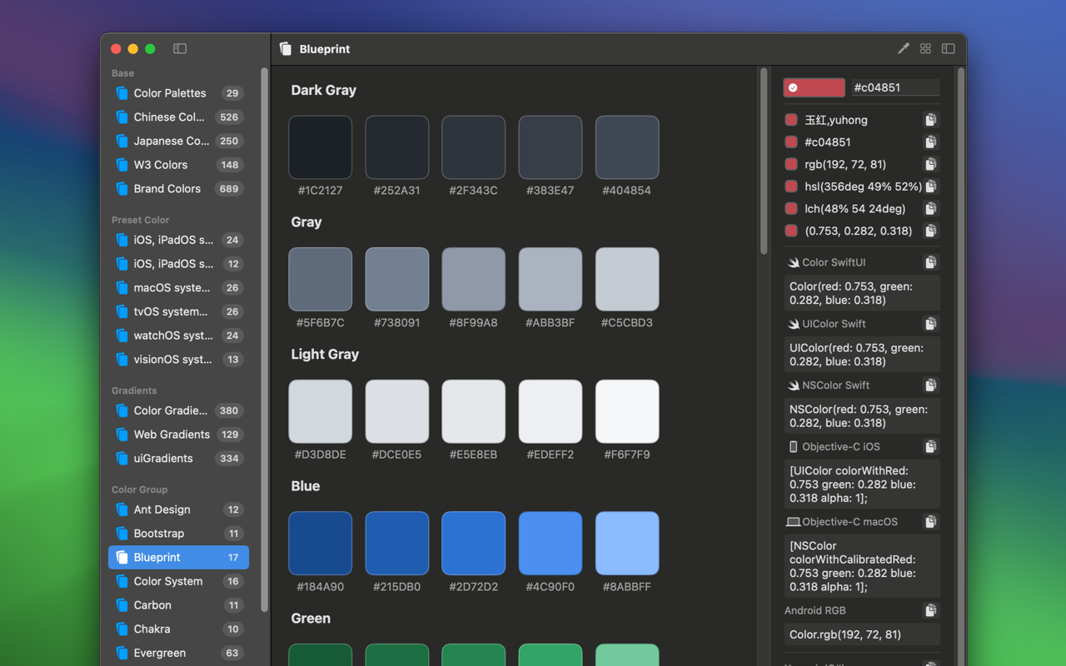
Task: Open Chinese Colors list
Action: [178, 117]
